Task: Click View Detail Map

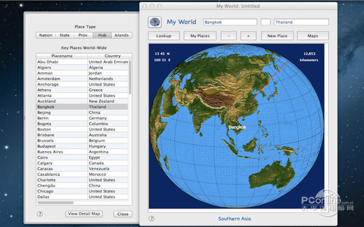Action: pyautogui.click(x=84, y=214)
